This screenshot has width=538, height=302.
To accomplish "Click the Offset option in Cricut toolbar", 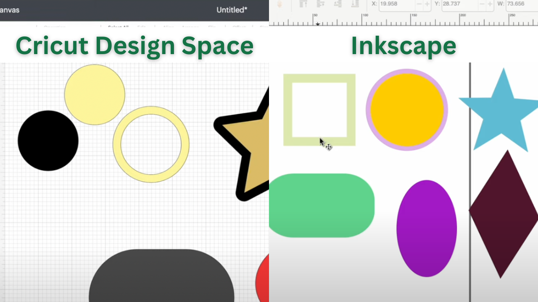I will tap(238, 26).
